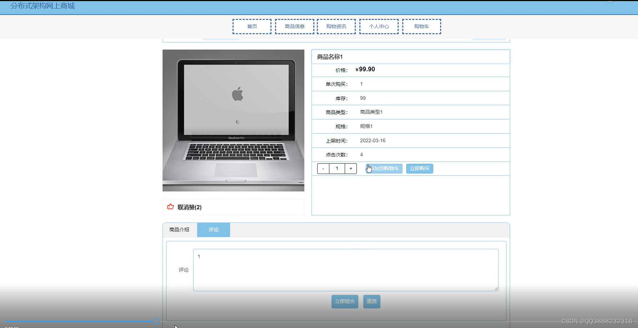The width and height of the screenshot is (638, 328).
Task: Open 个人中心 personal center
Action: [x=379, y=26]
